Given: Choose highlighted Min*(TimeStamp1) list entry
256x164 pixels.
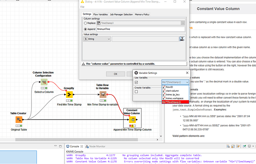Looking at the screenshot, I should point(175,102).
